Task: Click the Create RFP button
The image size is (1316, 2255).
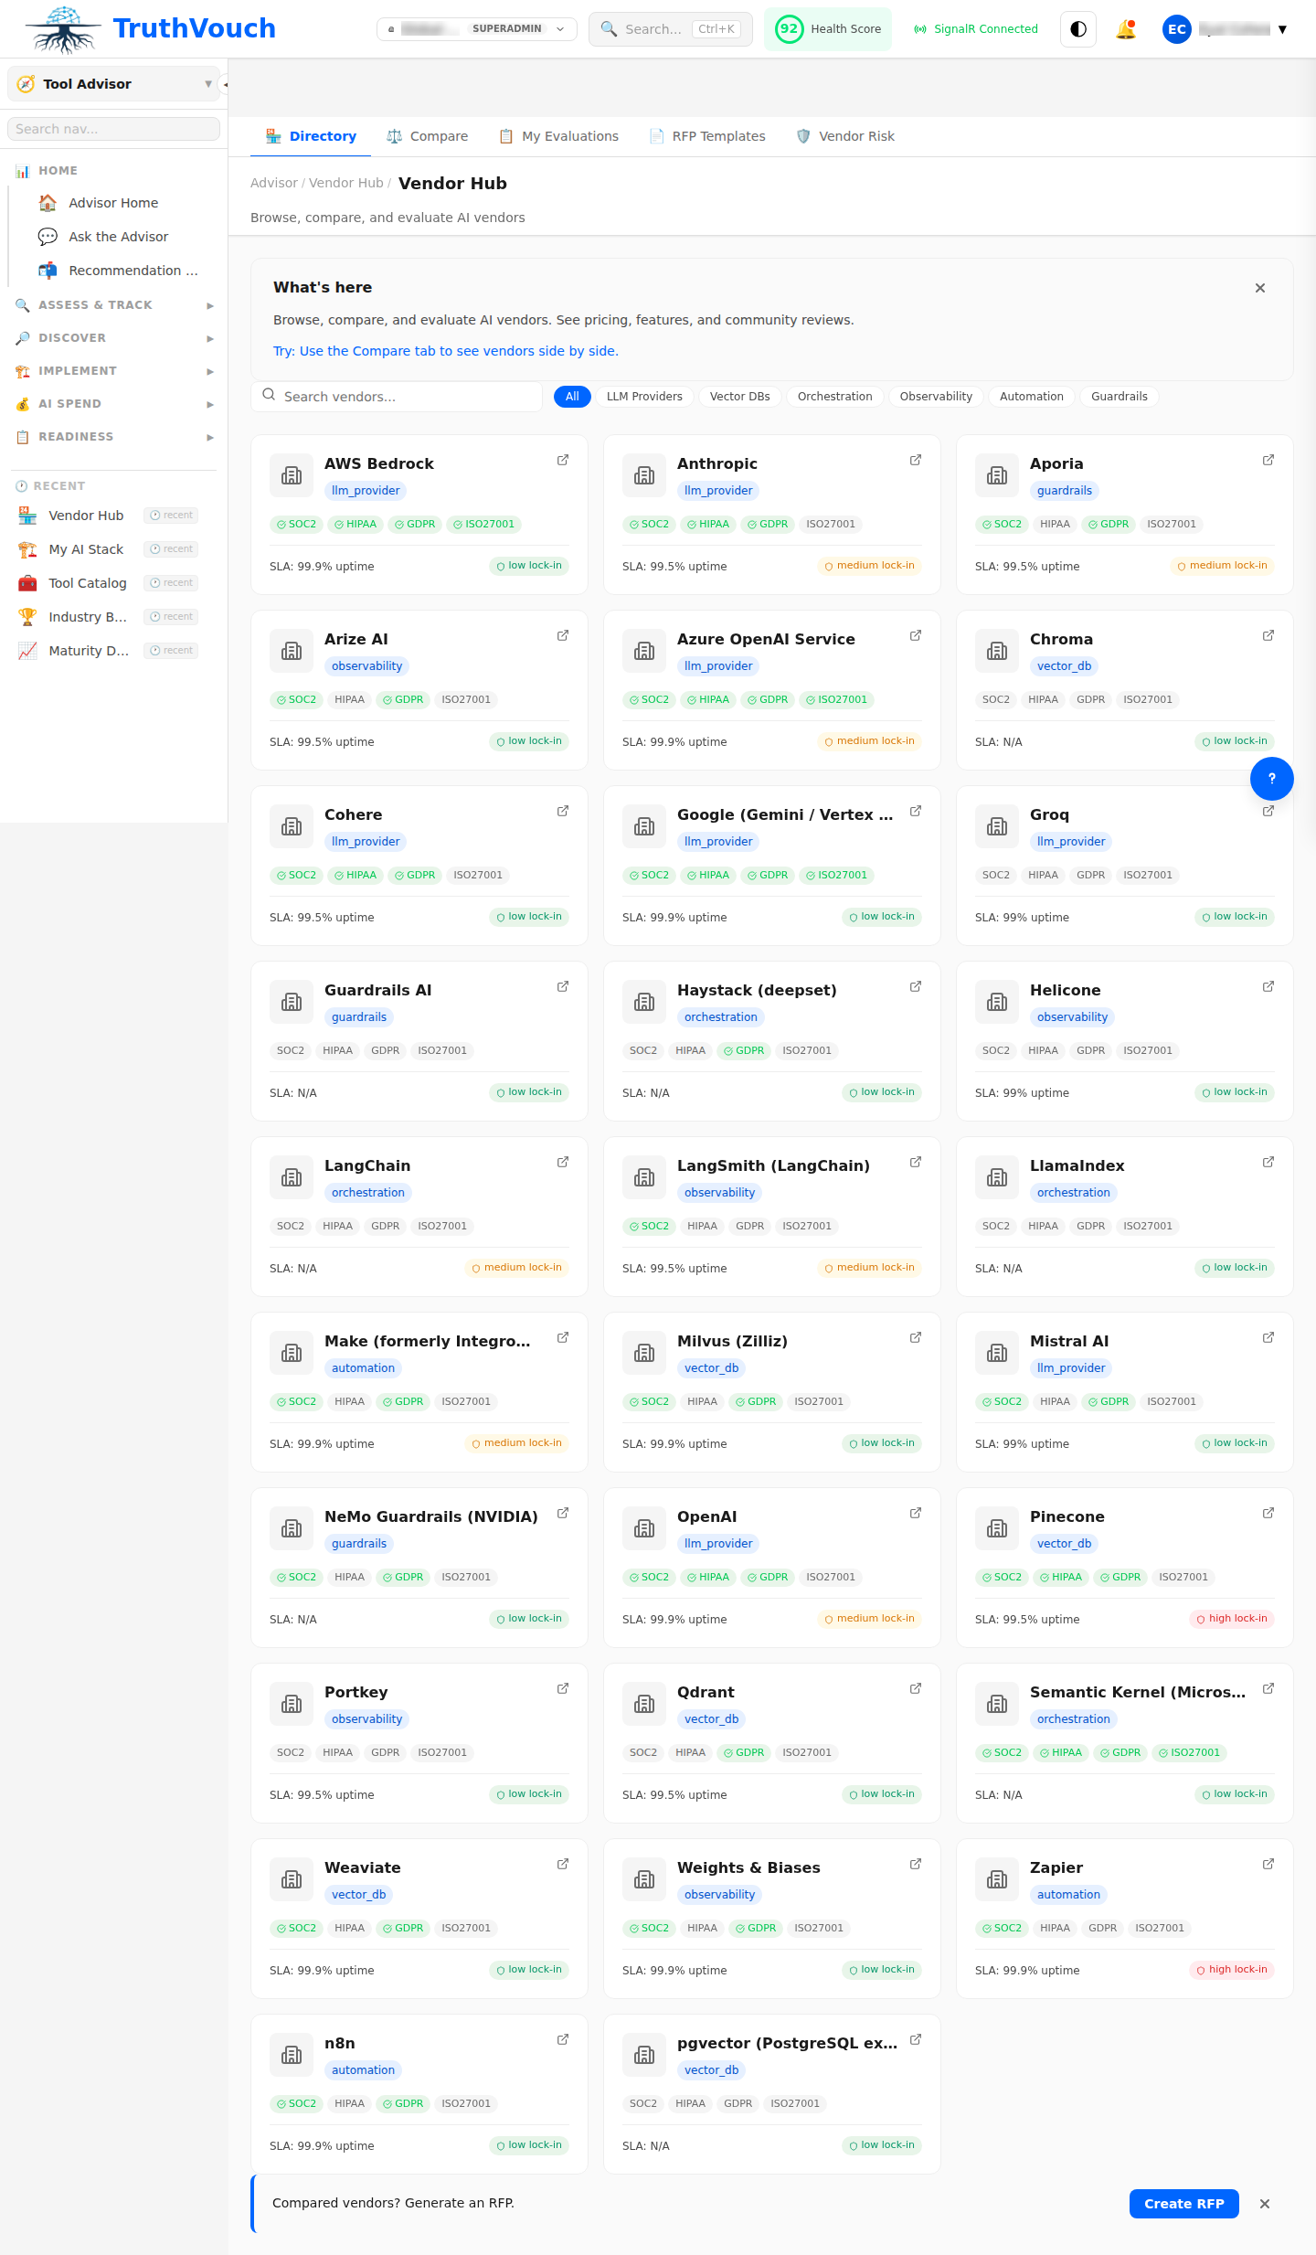Action: 1183,2204
